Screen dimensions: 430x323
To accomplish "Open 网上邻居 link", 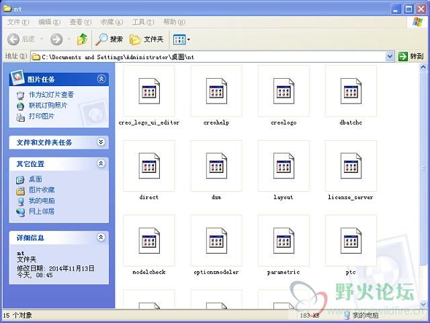I will point(42,211).
